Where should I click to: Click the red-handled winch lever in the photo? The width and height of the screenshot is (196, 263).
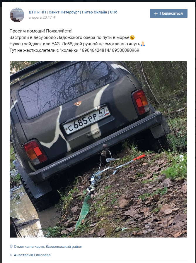[x=139, y=157]
